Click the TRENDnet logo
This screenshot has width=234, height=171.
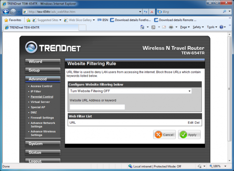click(x=53, y=47)
